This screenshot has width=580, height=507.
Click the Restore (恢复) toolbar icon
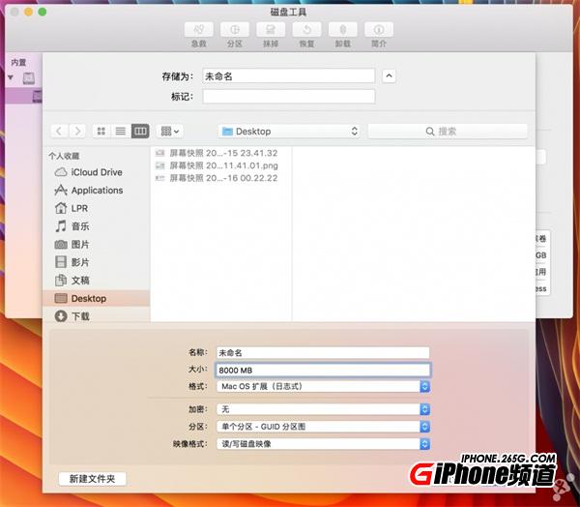point(306,30)
